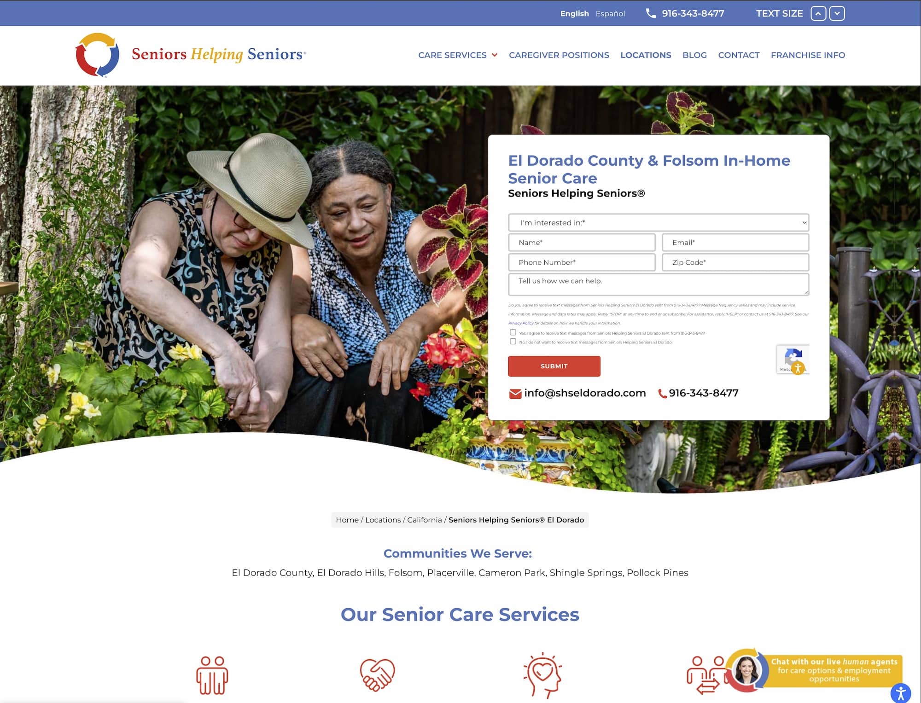Open the Locations menu item
The width and height of the screenshot is (921, 703).
(646, 55)
